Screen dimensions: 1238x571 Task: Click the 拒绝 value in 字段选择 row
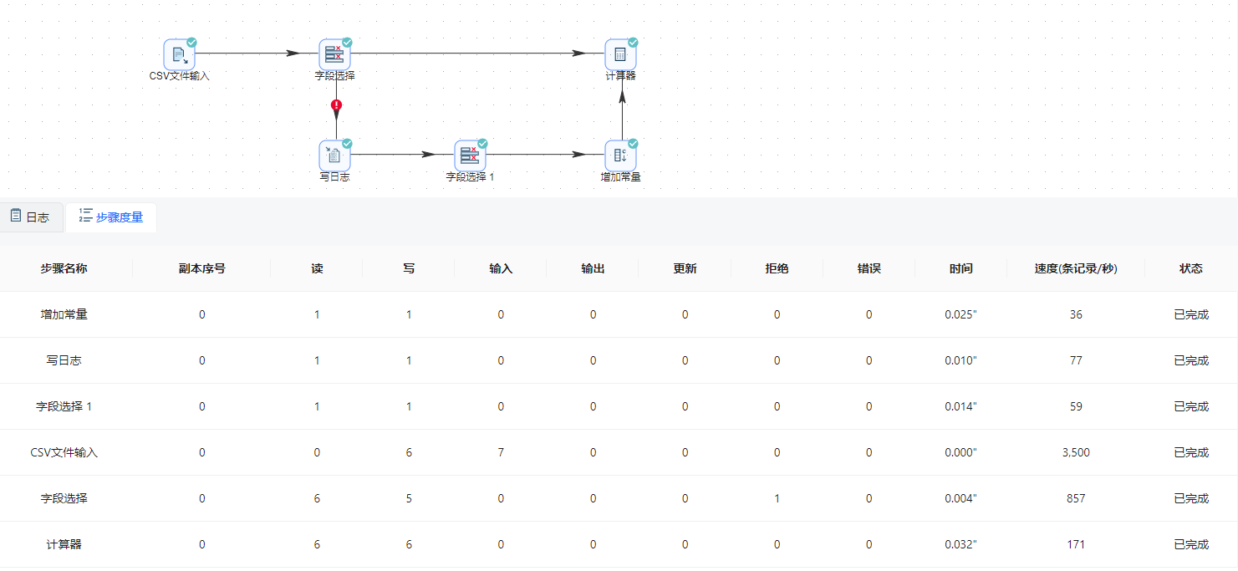point(777,498)
